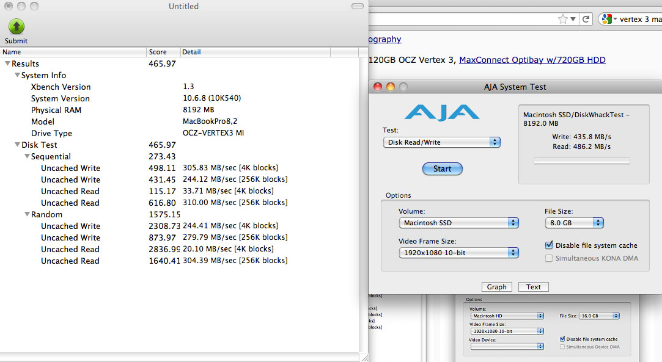The width and height of the screenshot is (662, 362).
Task: Open the partially visible 'ography' link
Action: (x=384, y=39)
